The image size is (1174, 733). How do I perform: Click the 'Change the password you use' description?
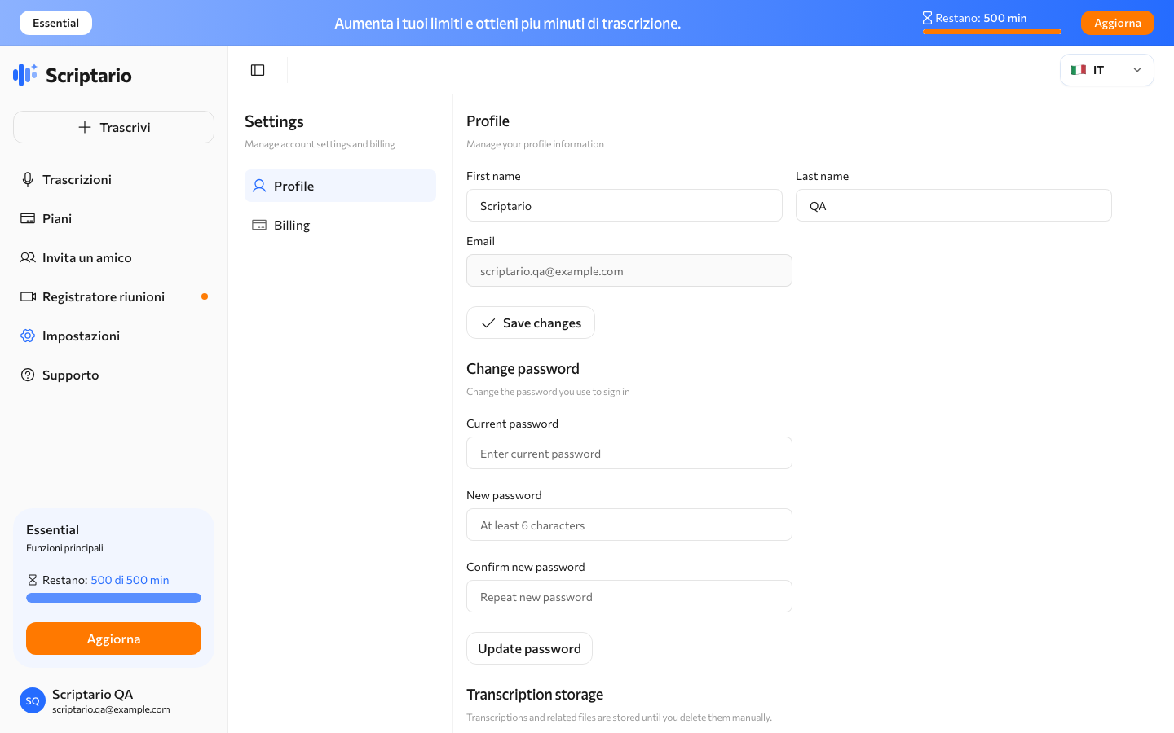pyautogui.click(x=548, y=392)
